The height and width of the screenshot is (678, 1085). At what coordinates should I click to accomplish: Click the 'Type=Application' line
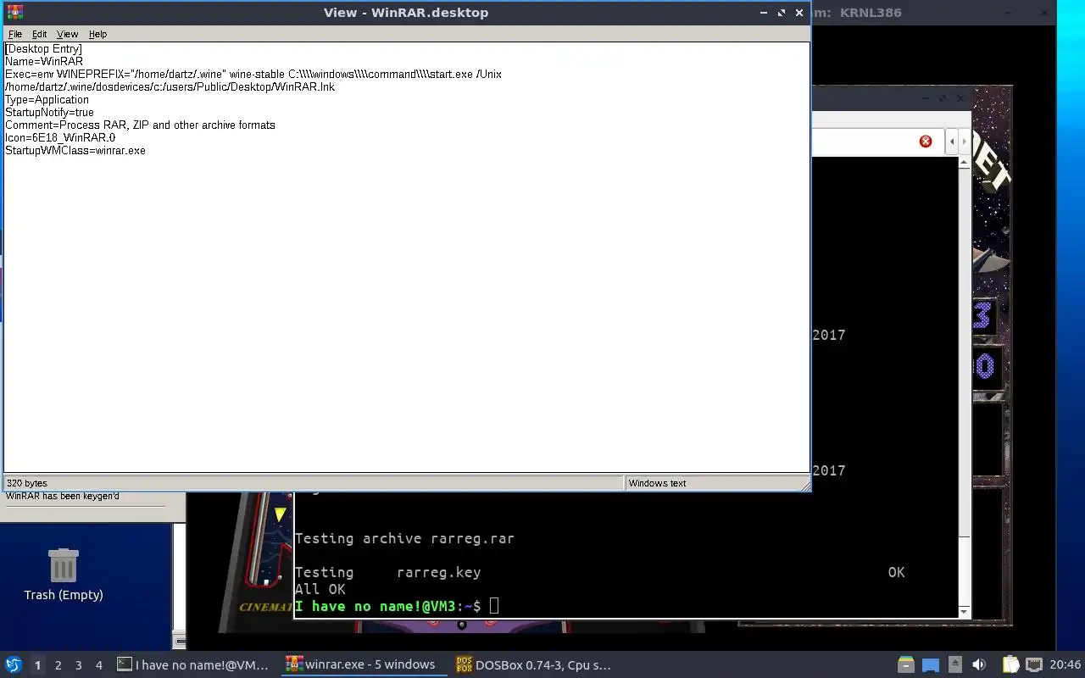[x=47, y=100]
